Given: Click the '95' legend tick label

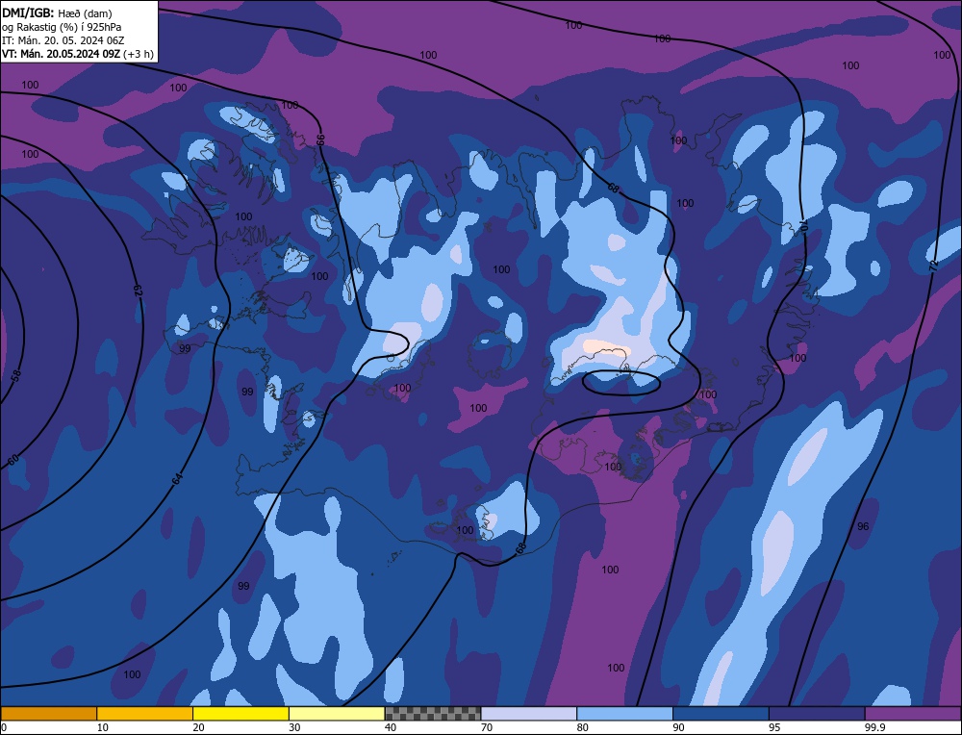Looking at the screenshot, I should point(774,727).
